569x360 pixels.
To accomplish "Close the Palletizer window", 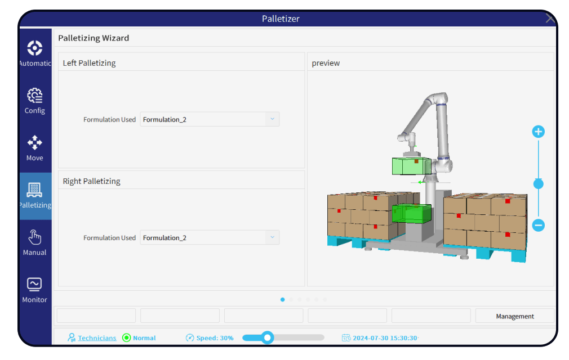I will coord(550,19).
